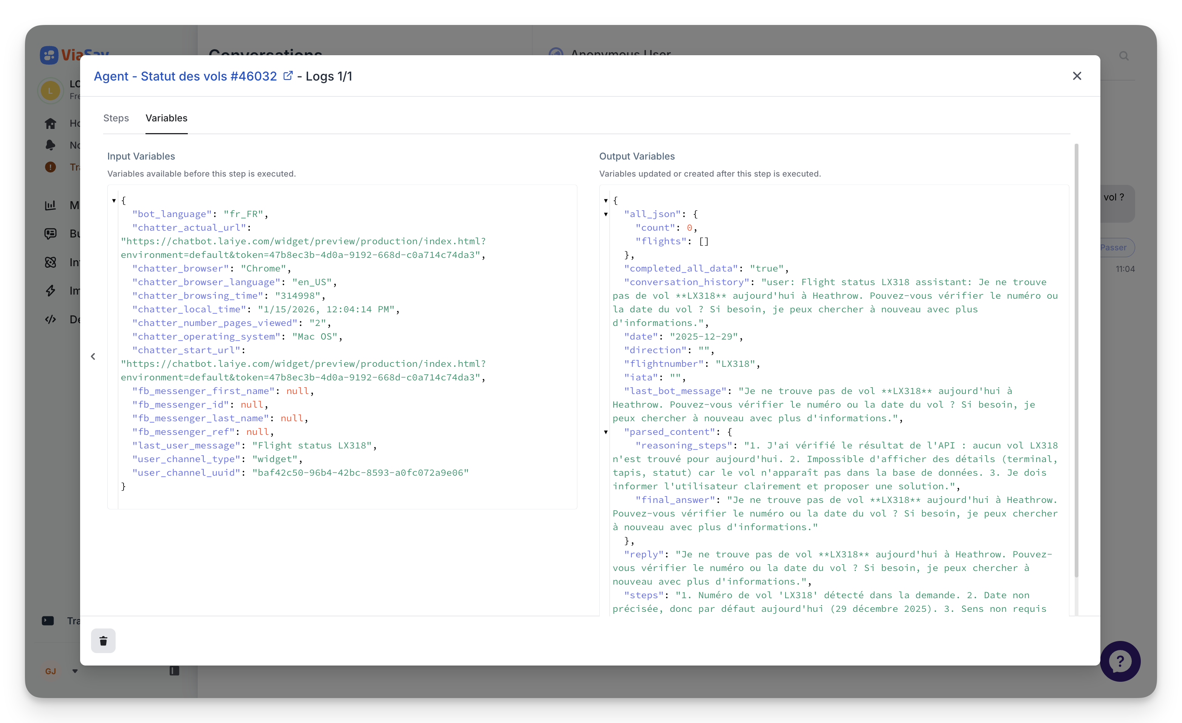Open GJ user account dropdown arrow
The height and width of the screenshot is (723, 1182).
[75, 671]
